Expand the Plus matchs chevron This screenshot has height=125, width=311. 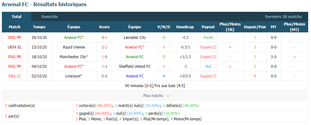click(168, 96)
